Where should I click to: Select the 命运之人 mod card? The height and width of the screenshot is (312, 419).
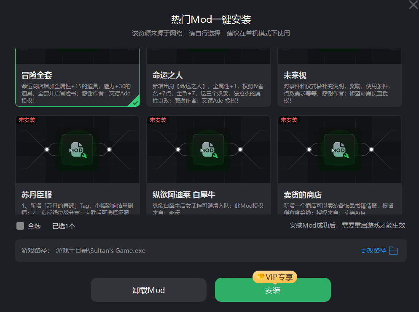pyautogui.click(x=208, y=78)
